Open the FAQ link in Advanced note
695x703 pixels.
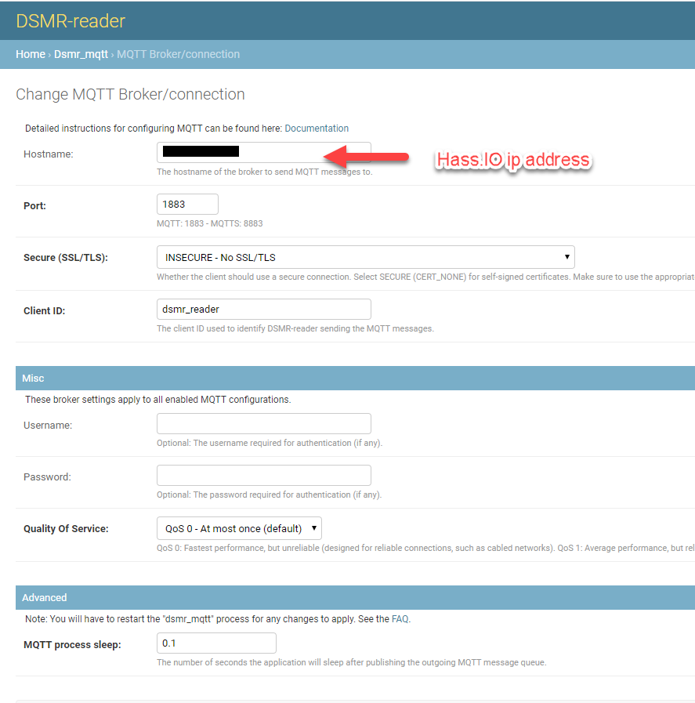400,619
